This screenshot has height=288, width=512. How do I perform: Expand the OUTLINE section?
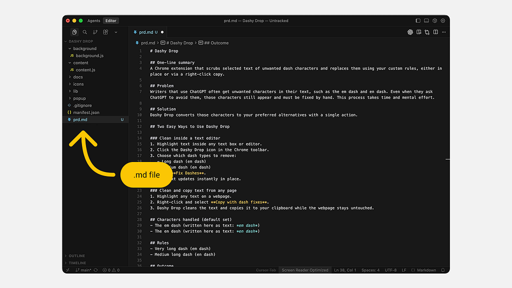(x=76, y=256)
